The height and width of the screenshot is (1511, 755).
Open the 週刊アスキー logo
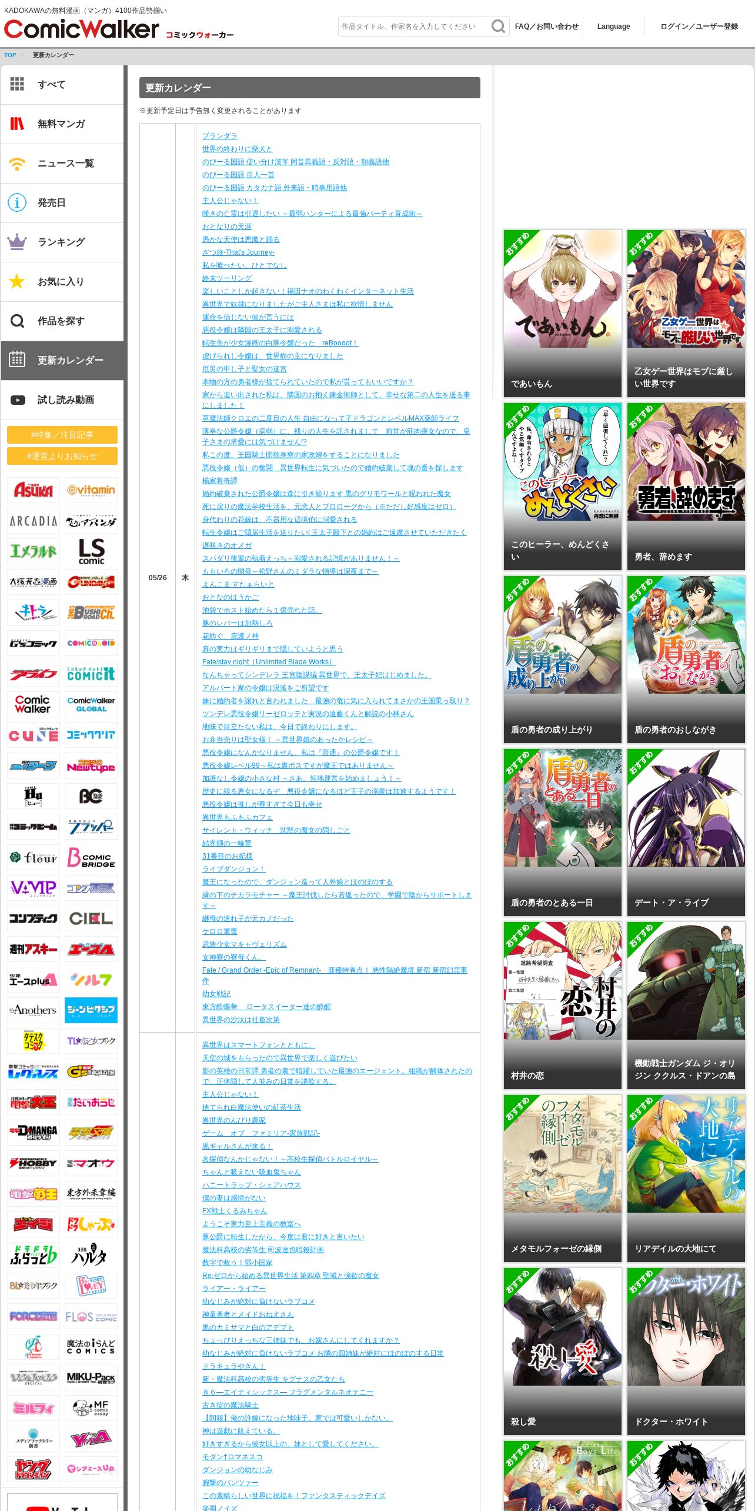click(34, 949)
